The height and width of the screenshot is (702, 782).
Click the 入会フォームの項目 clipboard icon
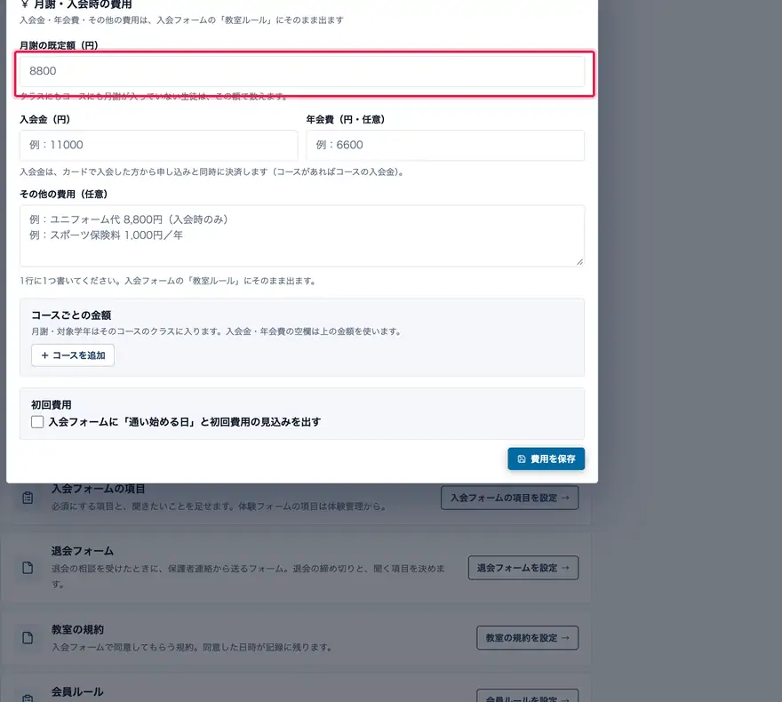point(28,498)
